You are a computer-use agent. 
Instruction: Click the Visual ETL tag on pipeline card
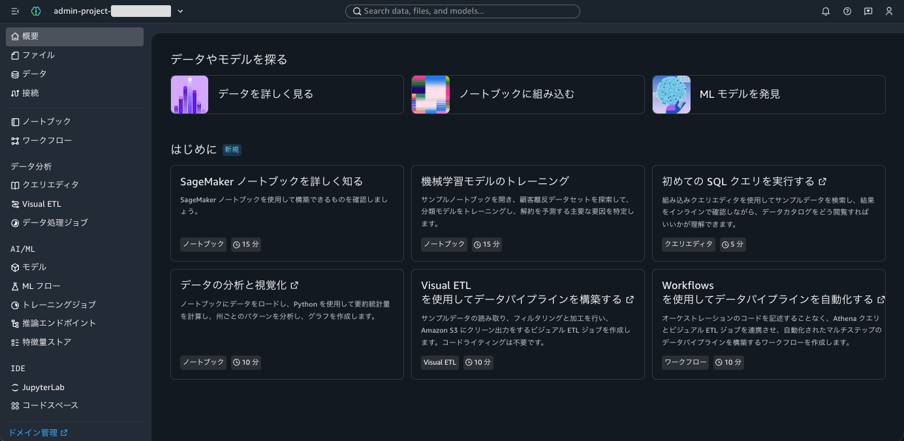(440, 362)
